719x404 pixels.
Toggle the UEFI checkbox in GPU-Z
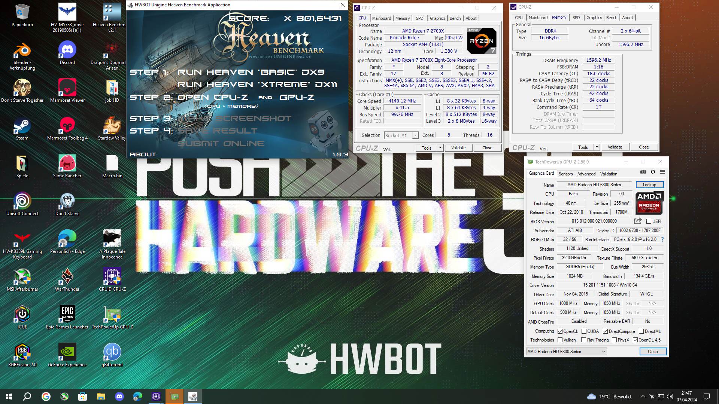coord(649,221)
